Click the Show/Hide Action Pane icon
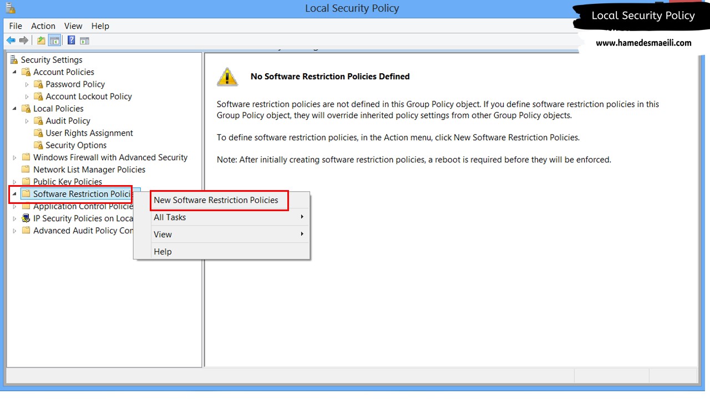This screenshot has width=710, height=399. [x=84, y=40]
